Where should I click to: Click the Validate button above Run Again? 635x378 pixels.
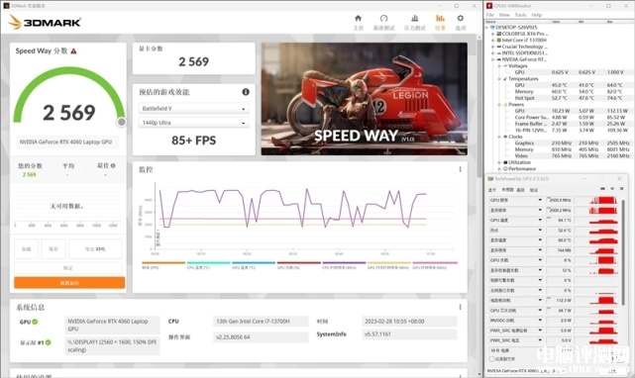(x=68, y=268)
